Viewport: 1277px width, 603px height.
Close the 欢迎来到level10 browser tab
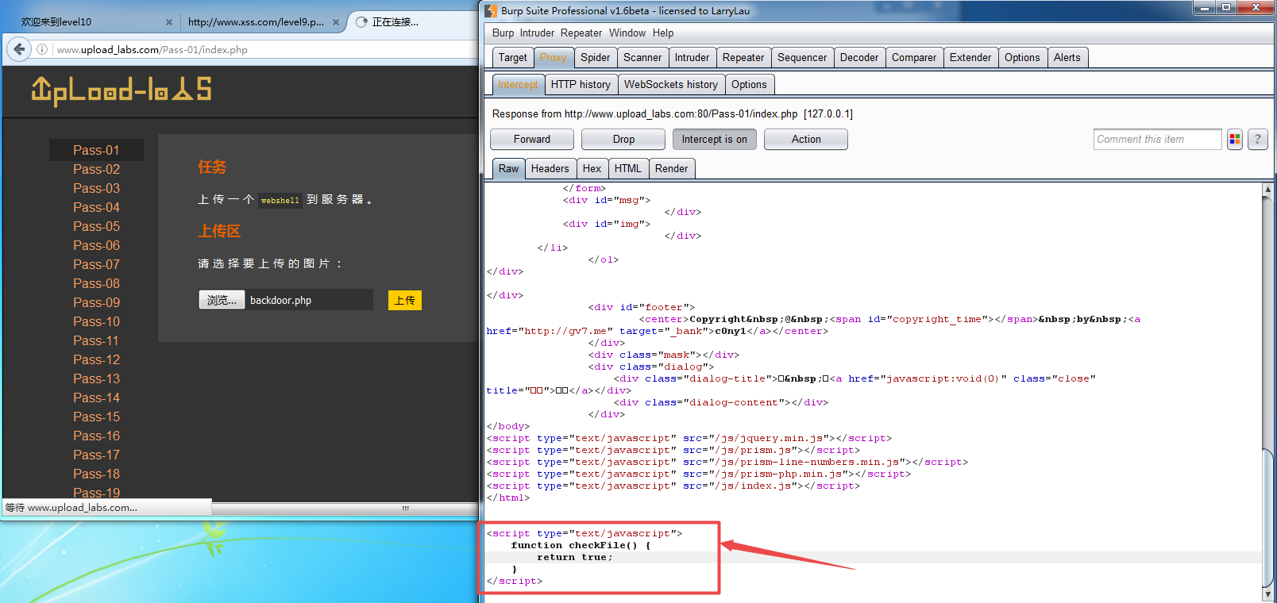[168, 22]
